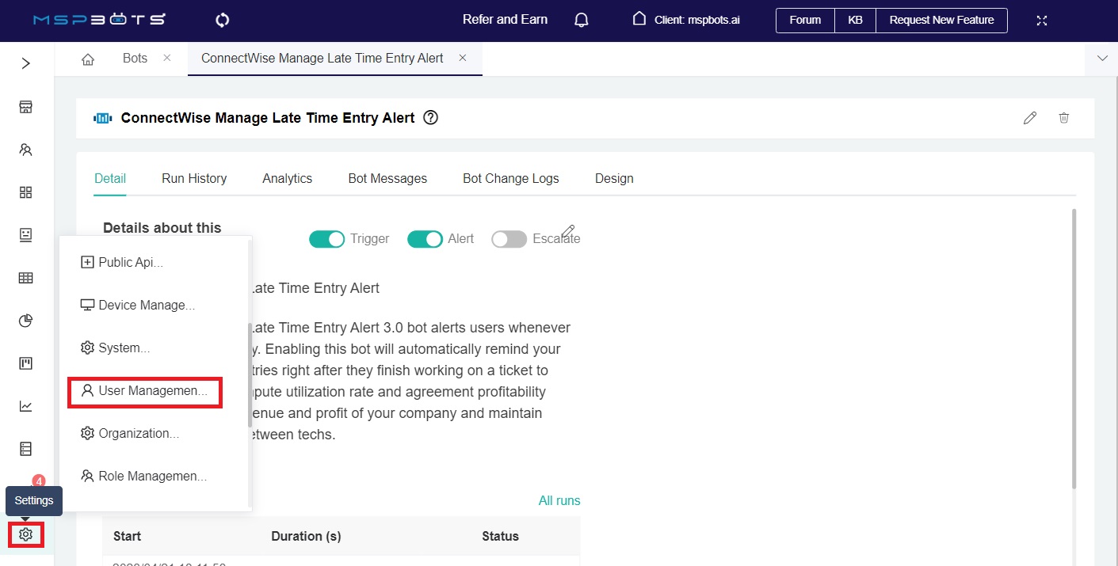This screenshot has width=1118, height=566.
Task: Toggle fullscreen mode icon in header
Action: pos(1043,21)
